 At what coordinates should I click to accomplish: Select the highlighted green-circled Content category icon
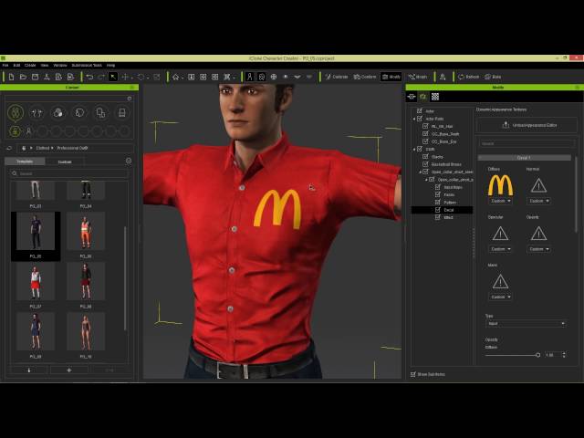coord(16,112)
